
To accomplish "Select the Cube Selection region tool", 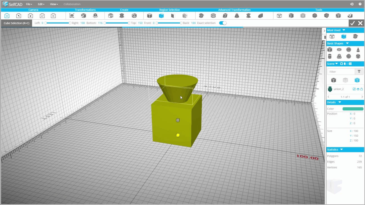I will 161,16.
